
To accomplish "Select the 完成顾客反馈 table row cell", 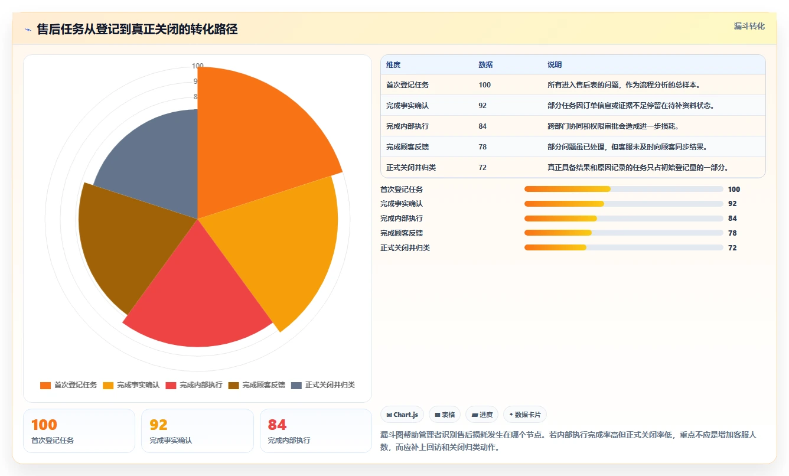I will pyautogui.click(x=407, y=147).
